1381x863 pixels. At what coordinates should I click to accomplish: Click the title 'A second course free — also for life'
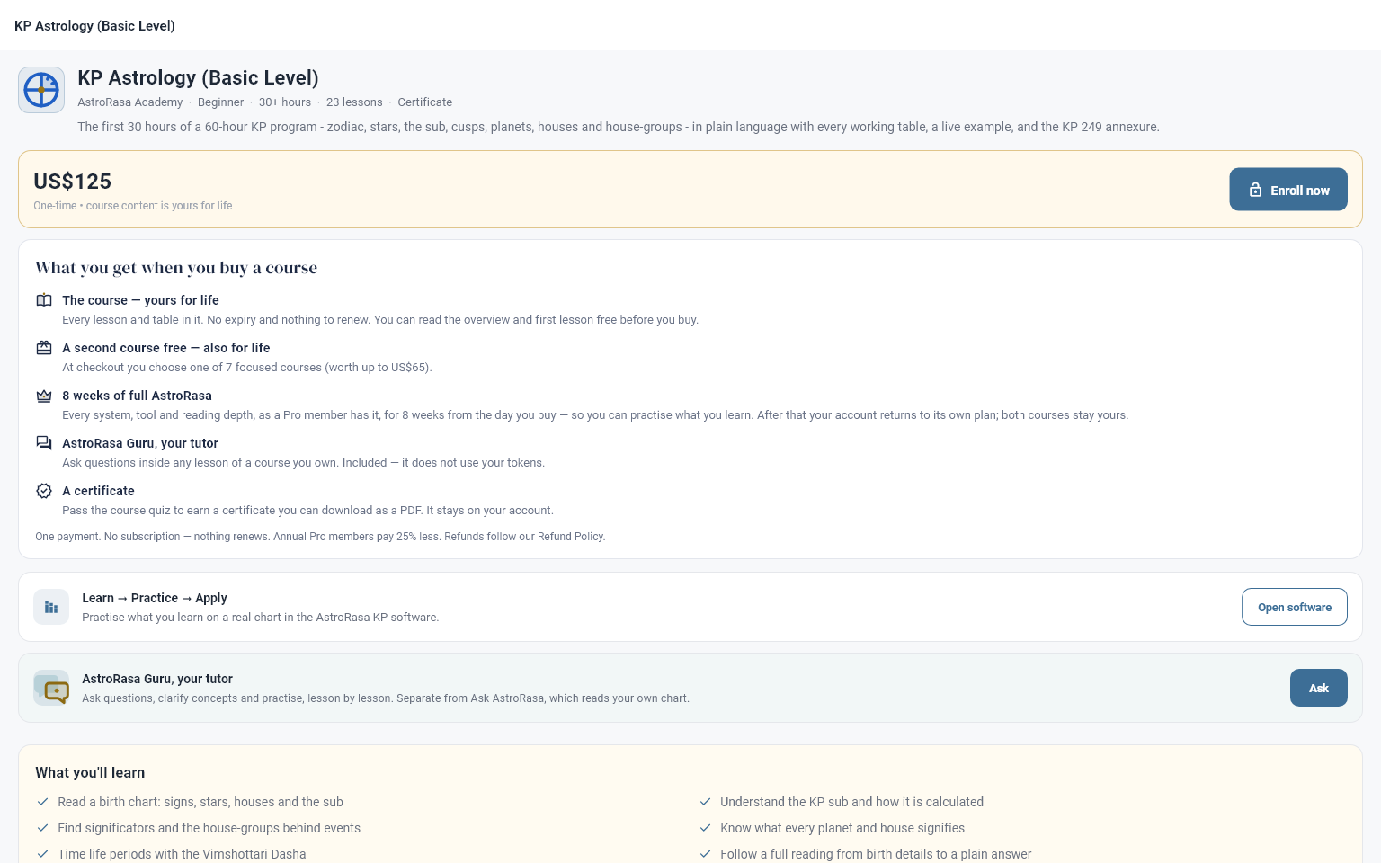[166, 348]
